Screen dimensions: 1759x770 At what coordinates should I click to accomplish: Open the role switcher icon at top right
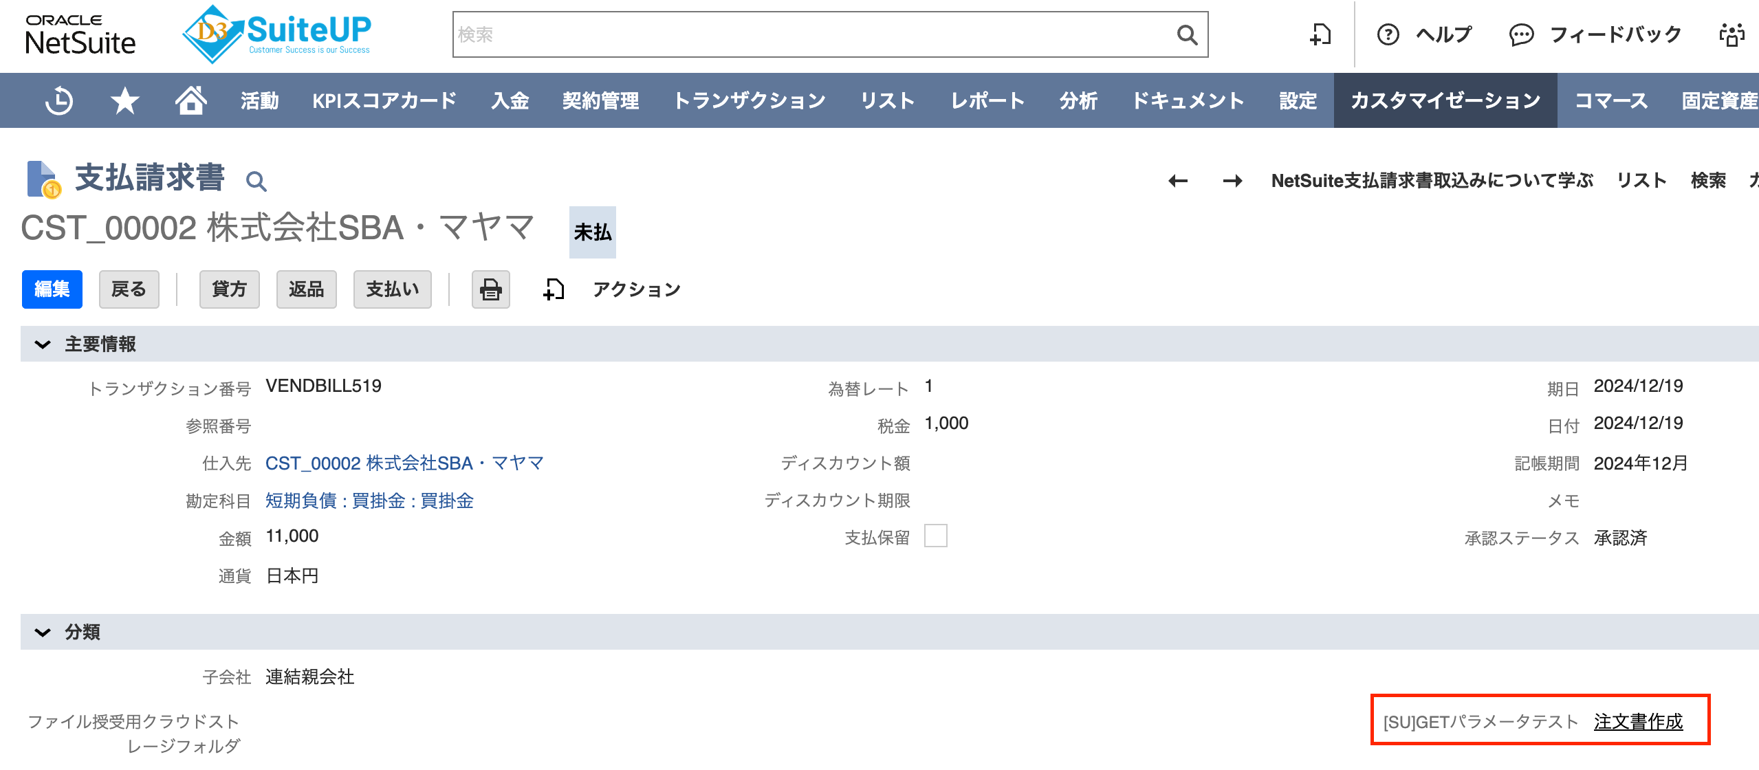pyautogui.click(x=1731, y=34)
